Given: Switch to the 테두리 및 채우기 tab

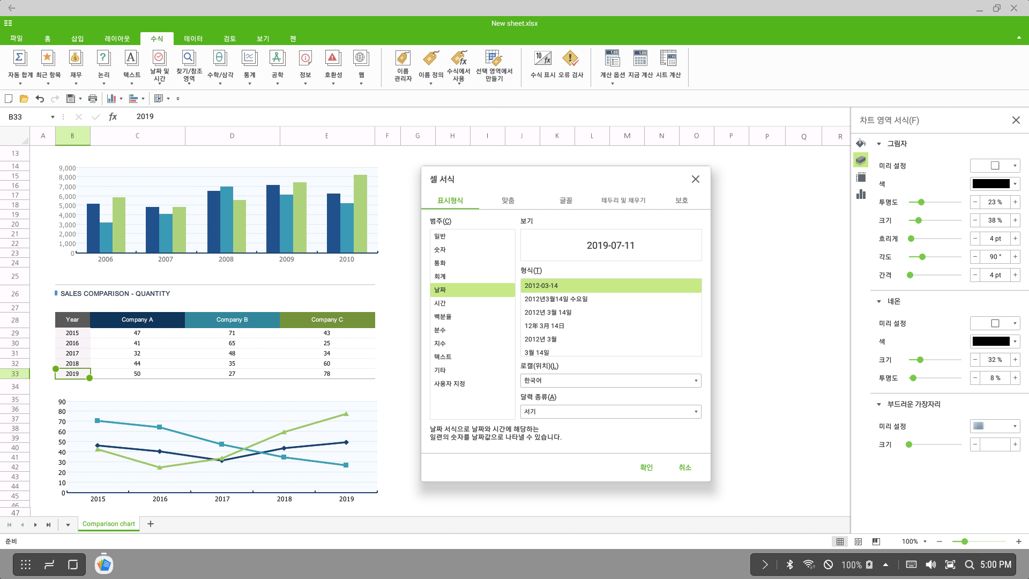Looking at the screenshot, I should tap(623, 200).
